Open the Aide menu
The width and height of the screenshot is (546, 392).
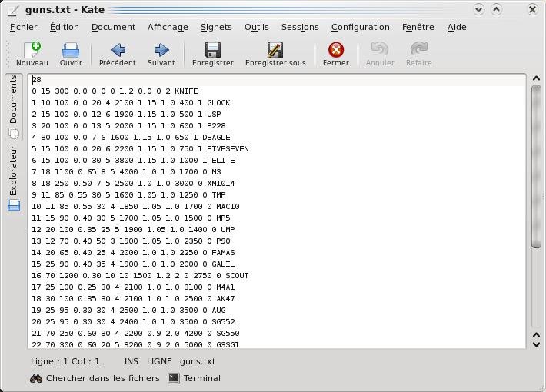(x=457, y=27)
